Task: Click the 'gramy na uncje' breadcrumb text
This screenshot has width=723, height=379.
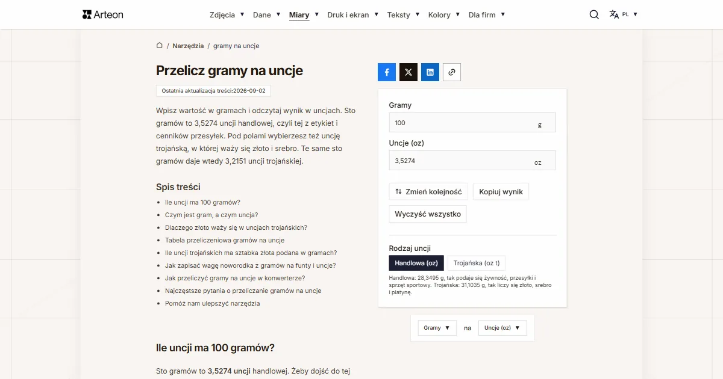Action: [236, 46]
